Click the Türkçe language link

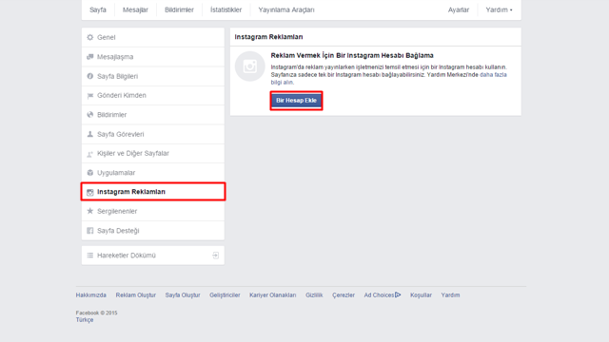pyautogui.click(x=85, y=320)
